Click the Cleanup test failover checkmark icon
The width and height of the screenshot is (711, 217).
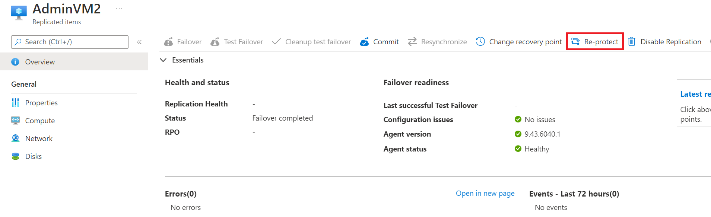(x=276, y=42)
